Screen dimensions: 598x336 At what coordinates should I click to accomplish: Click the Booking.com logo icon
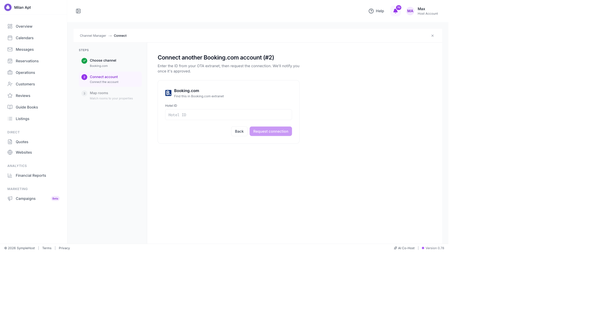pos(168,93)
